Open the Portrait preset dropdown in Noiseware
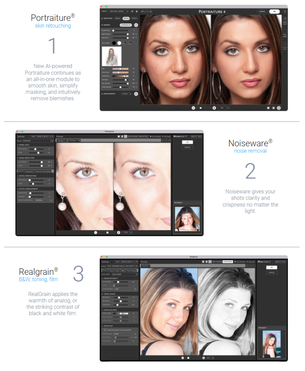Image resolution: width=305 pixels, height=371 pixels. pos(38,141)
